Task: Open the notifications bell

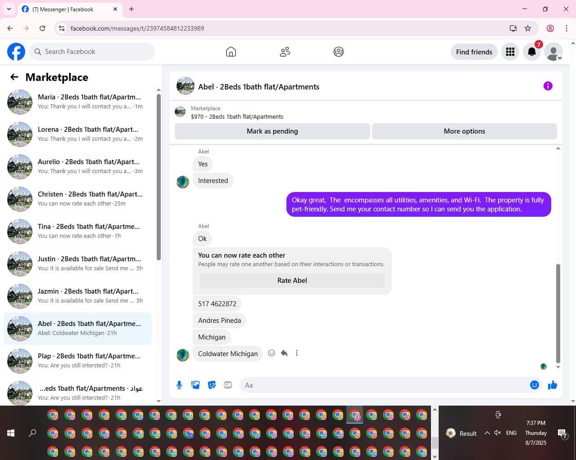Action: coord(532,52)
